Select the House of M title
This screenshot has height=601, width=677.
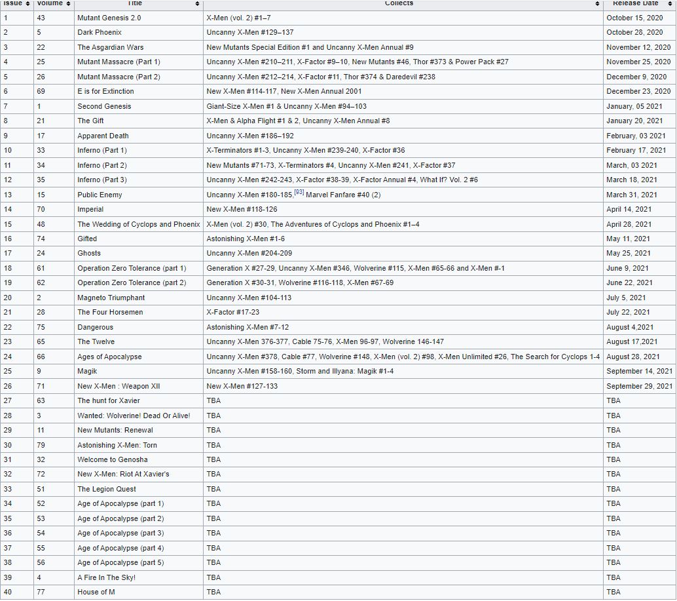(x=96, y=592)
